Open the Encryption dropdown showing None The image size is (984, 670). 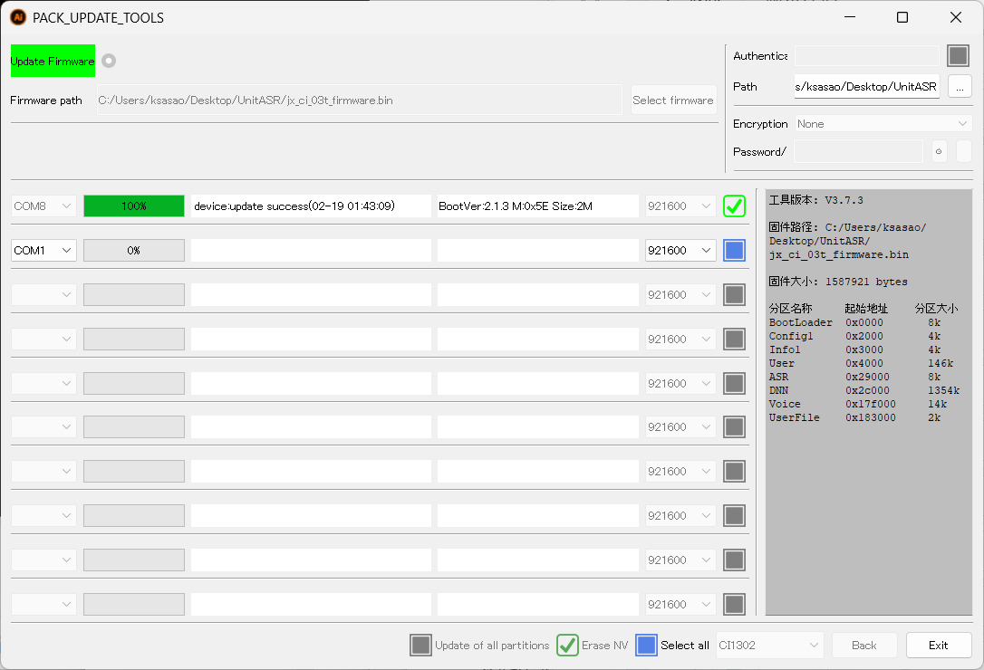click(x=883, y=123)
